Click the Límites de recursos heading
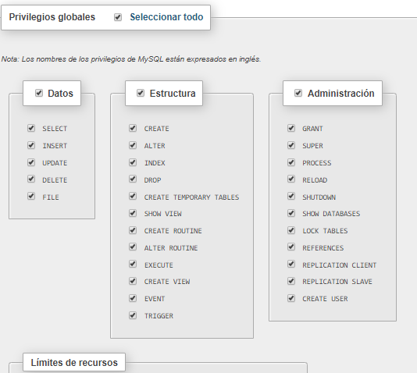417x373 pixels. pos(74,363)
